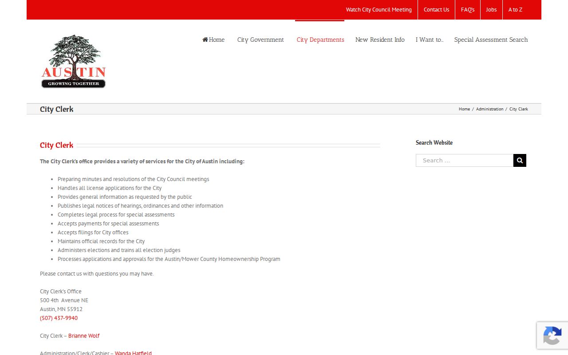Click 'Maintains official records' bullet
This screenshot has height=355, width=568.
[x=101, y=241]
